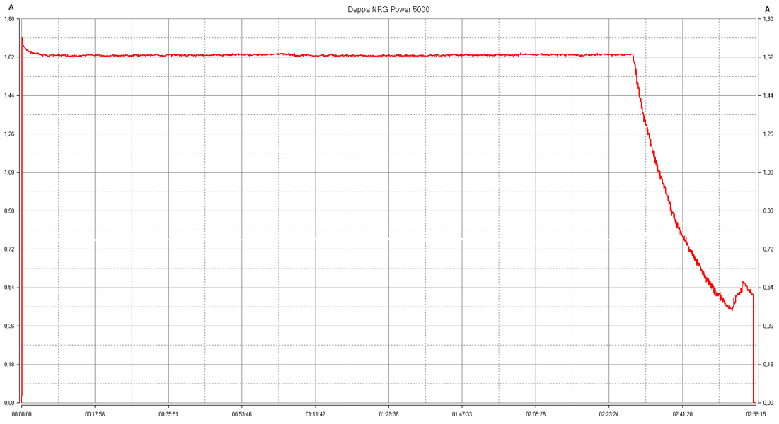Click the "A" unit label on right axis
The image size is (779, 424).
click(767, 9)
